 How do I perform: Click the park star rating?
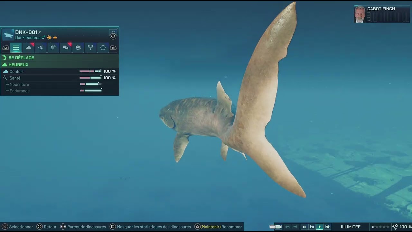click(x=380, y=227)
